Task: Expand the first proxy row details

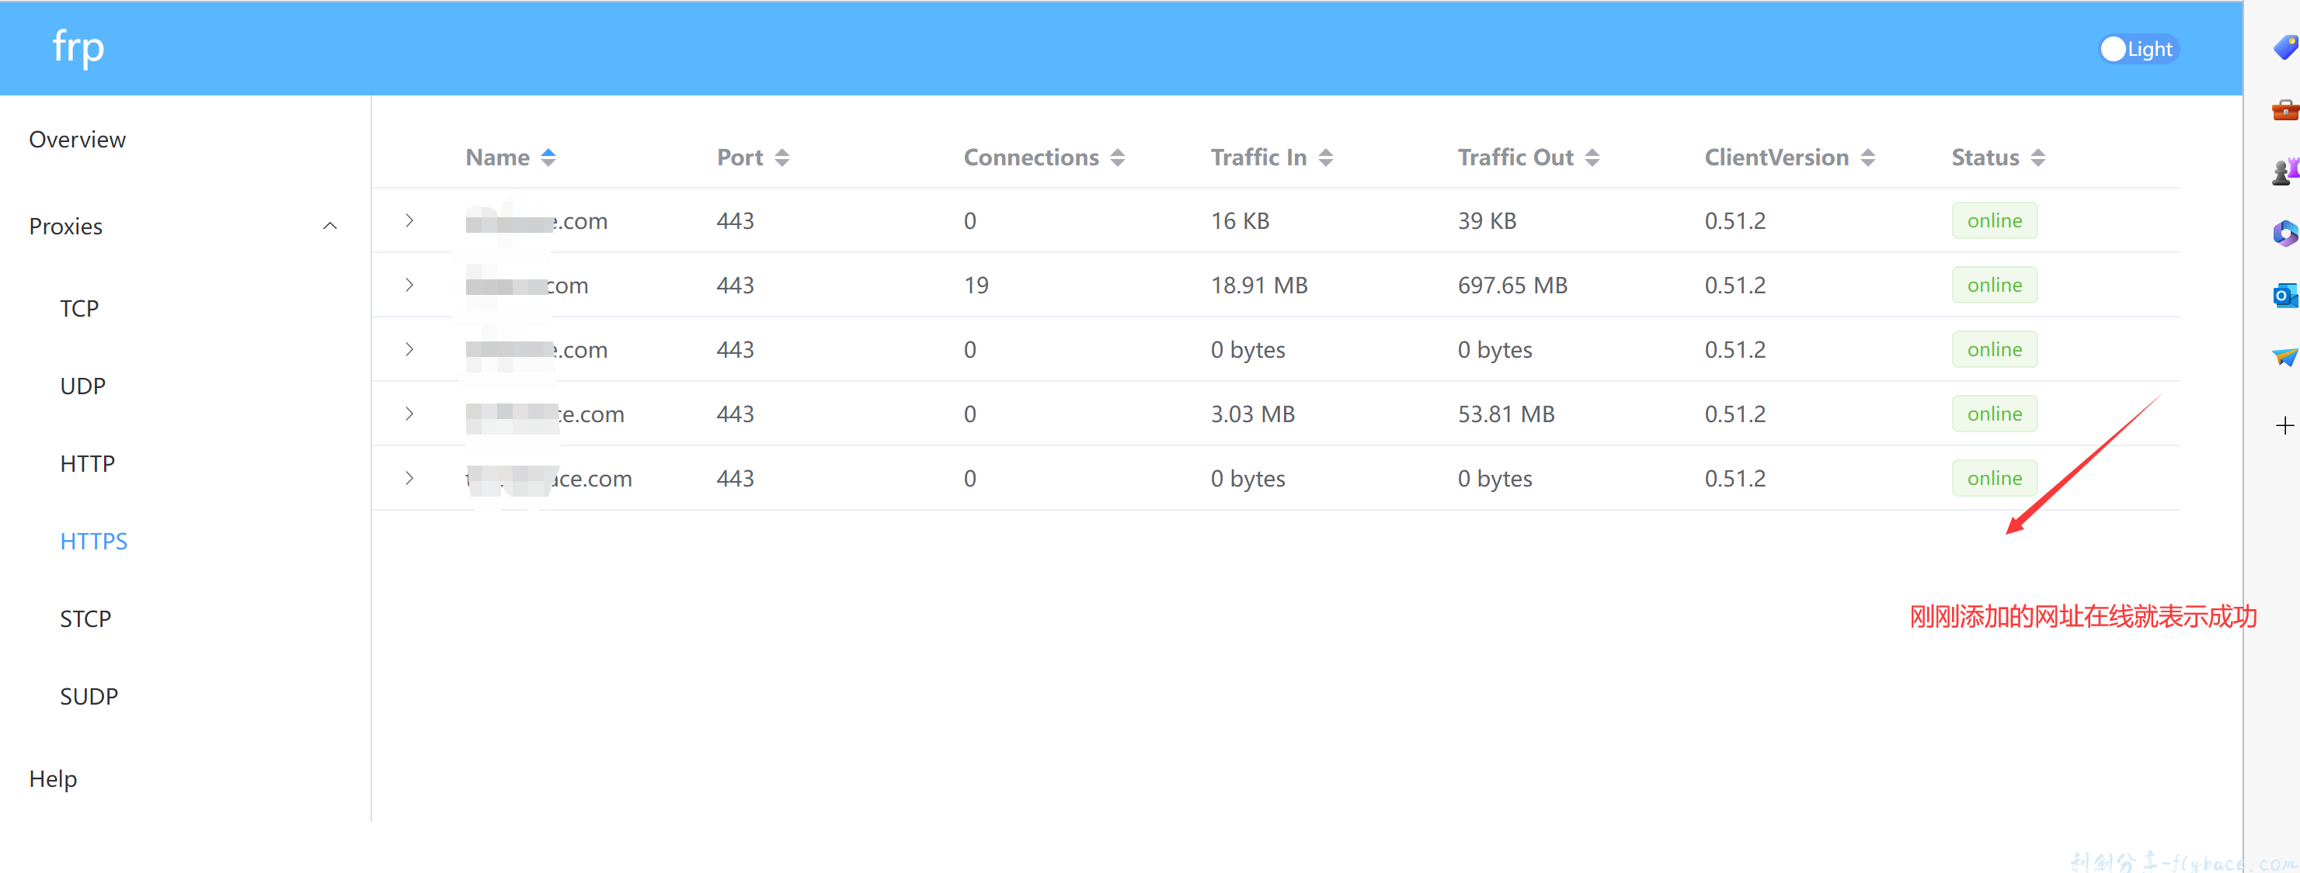Action: 409,220
